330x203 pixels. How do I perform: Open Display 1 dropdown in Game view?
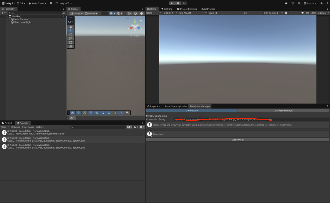(x=170, y=13)
